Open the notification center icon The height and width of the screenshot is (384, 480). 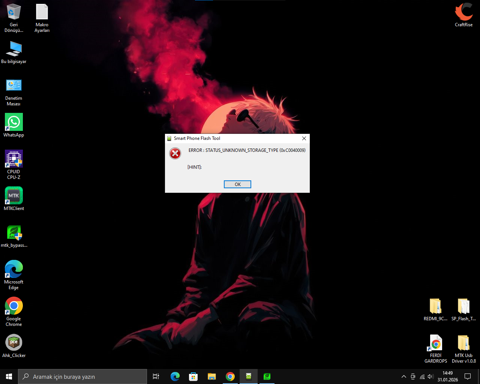[x=468, y=376]
